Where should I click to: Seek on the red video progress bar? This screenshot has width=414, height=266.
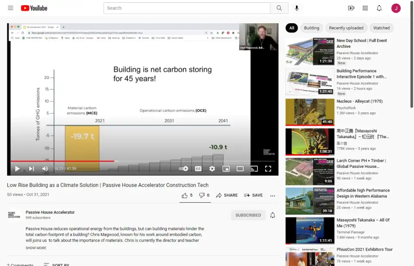[65, 161]
